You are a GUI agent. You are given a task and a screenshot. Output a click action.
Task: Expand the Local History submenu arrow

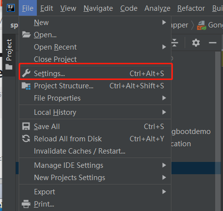(x=164, y=112)
